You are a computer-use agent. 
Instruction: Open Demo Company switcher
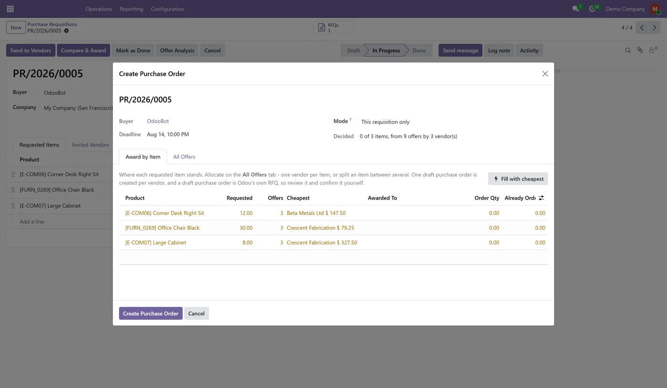point(625,9)
